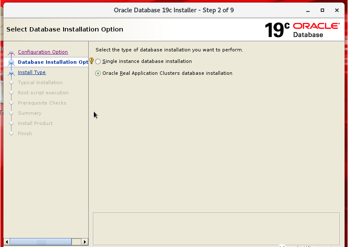This screenshot has height=247, width=348.
Task: Click left arrow of sidebar horizontal scrollbar
Action: point(7,242)
